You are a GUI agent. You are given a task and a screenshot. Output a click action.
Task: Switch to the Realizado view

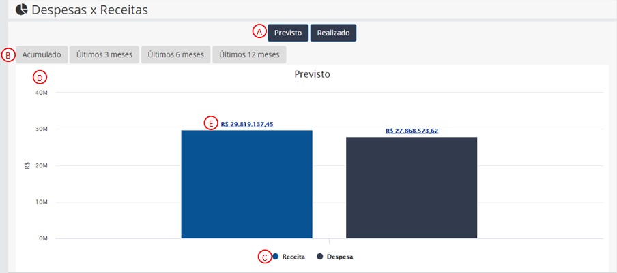coord(333,33)
